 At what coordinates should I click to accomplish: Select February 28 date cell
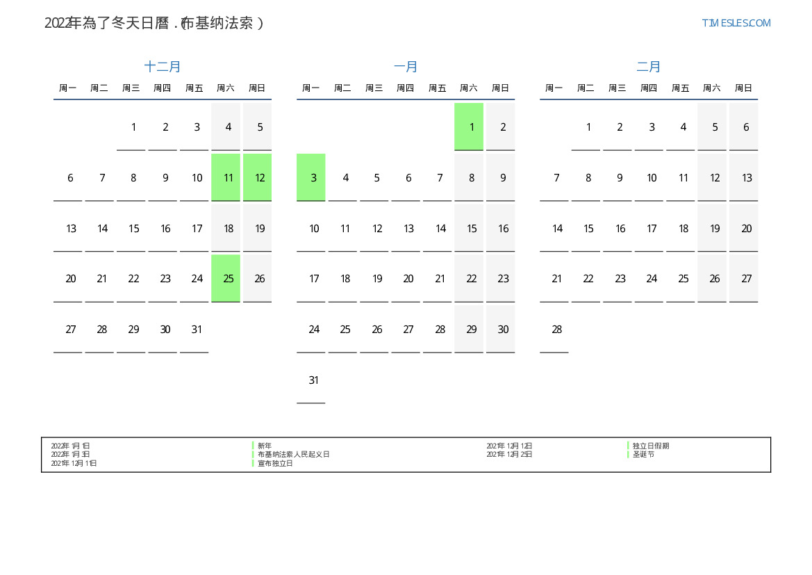click(554, 330)
